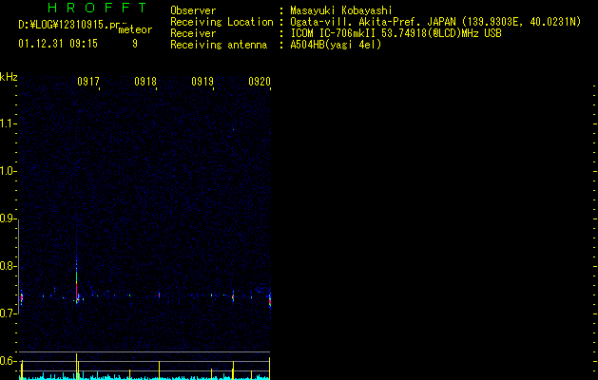Click the HROFFT title text

97,8
